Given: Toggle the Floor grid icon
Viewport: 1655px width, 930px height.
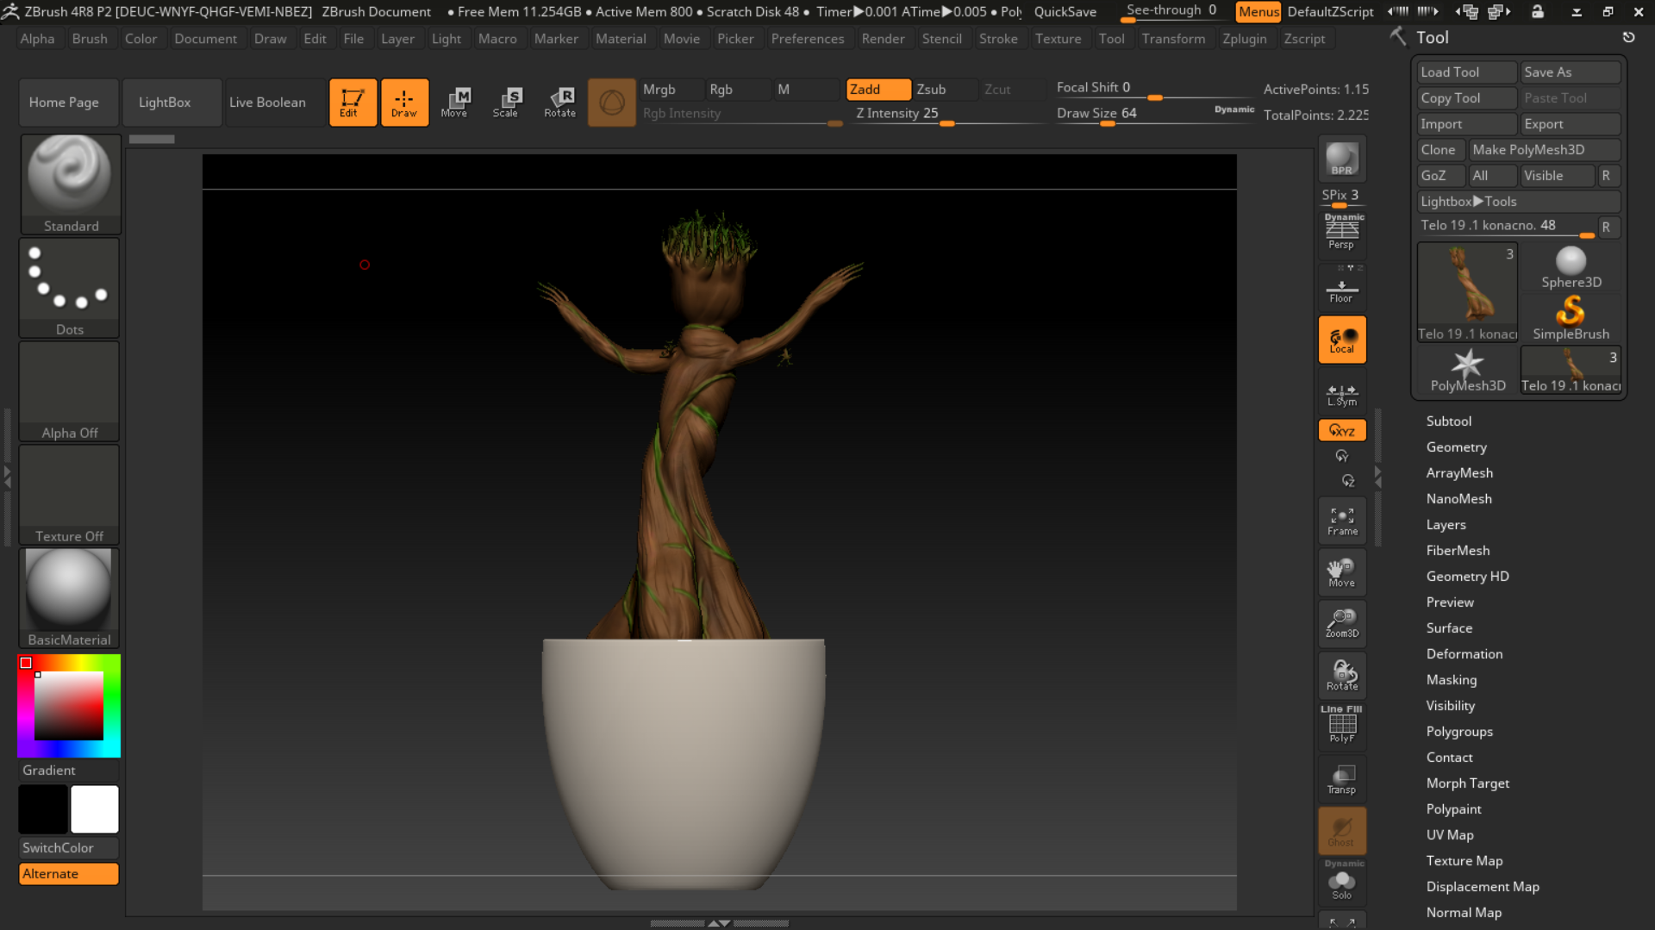Looking at the screenshot, I should point(1342,287).
